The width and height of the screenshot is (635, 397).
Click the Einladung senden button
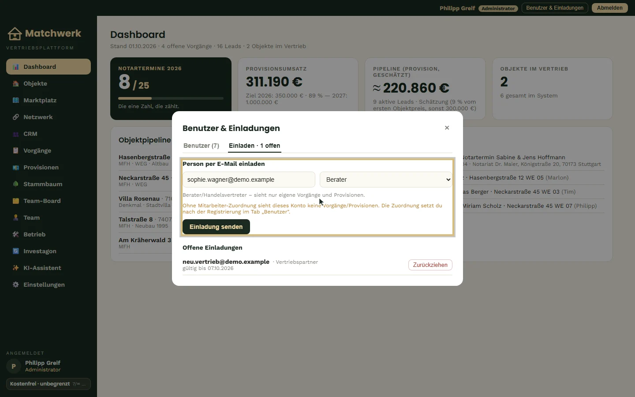[216, 227]
